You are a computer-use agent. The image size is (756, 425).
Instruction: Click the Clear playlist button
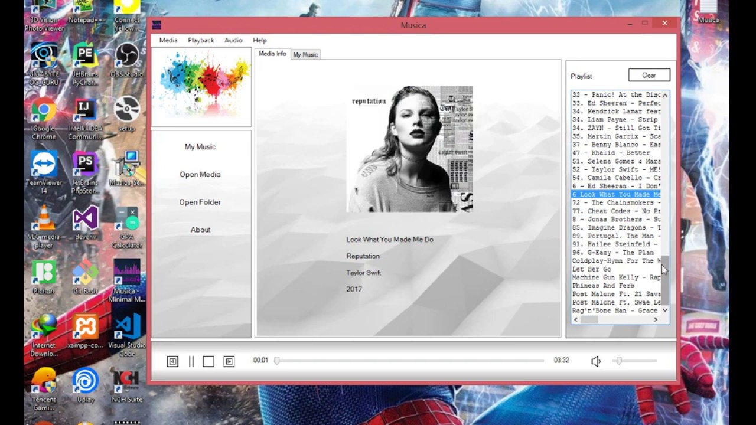649,75
